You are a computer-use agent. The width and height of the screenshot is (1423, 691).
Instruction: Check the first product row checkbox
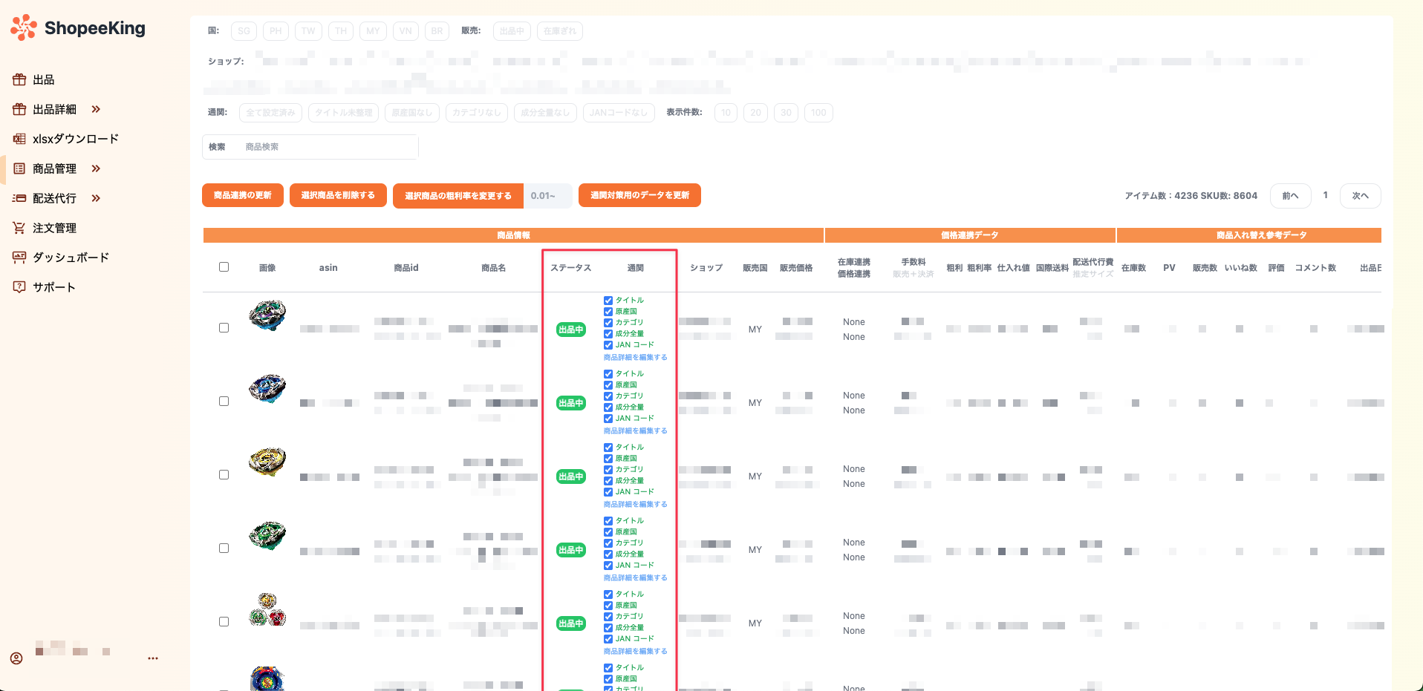[x=224, y=327]
